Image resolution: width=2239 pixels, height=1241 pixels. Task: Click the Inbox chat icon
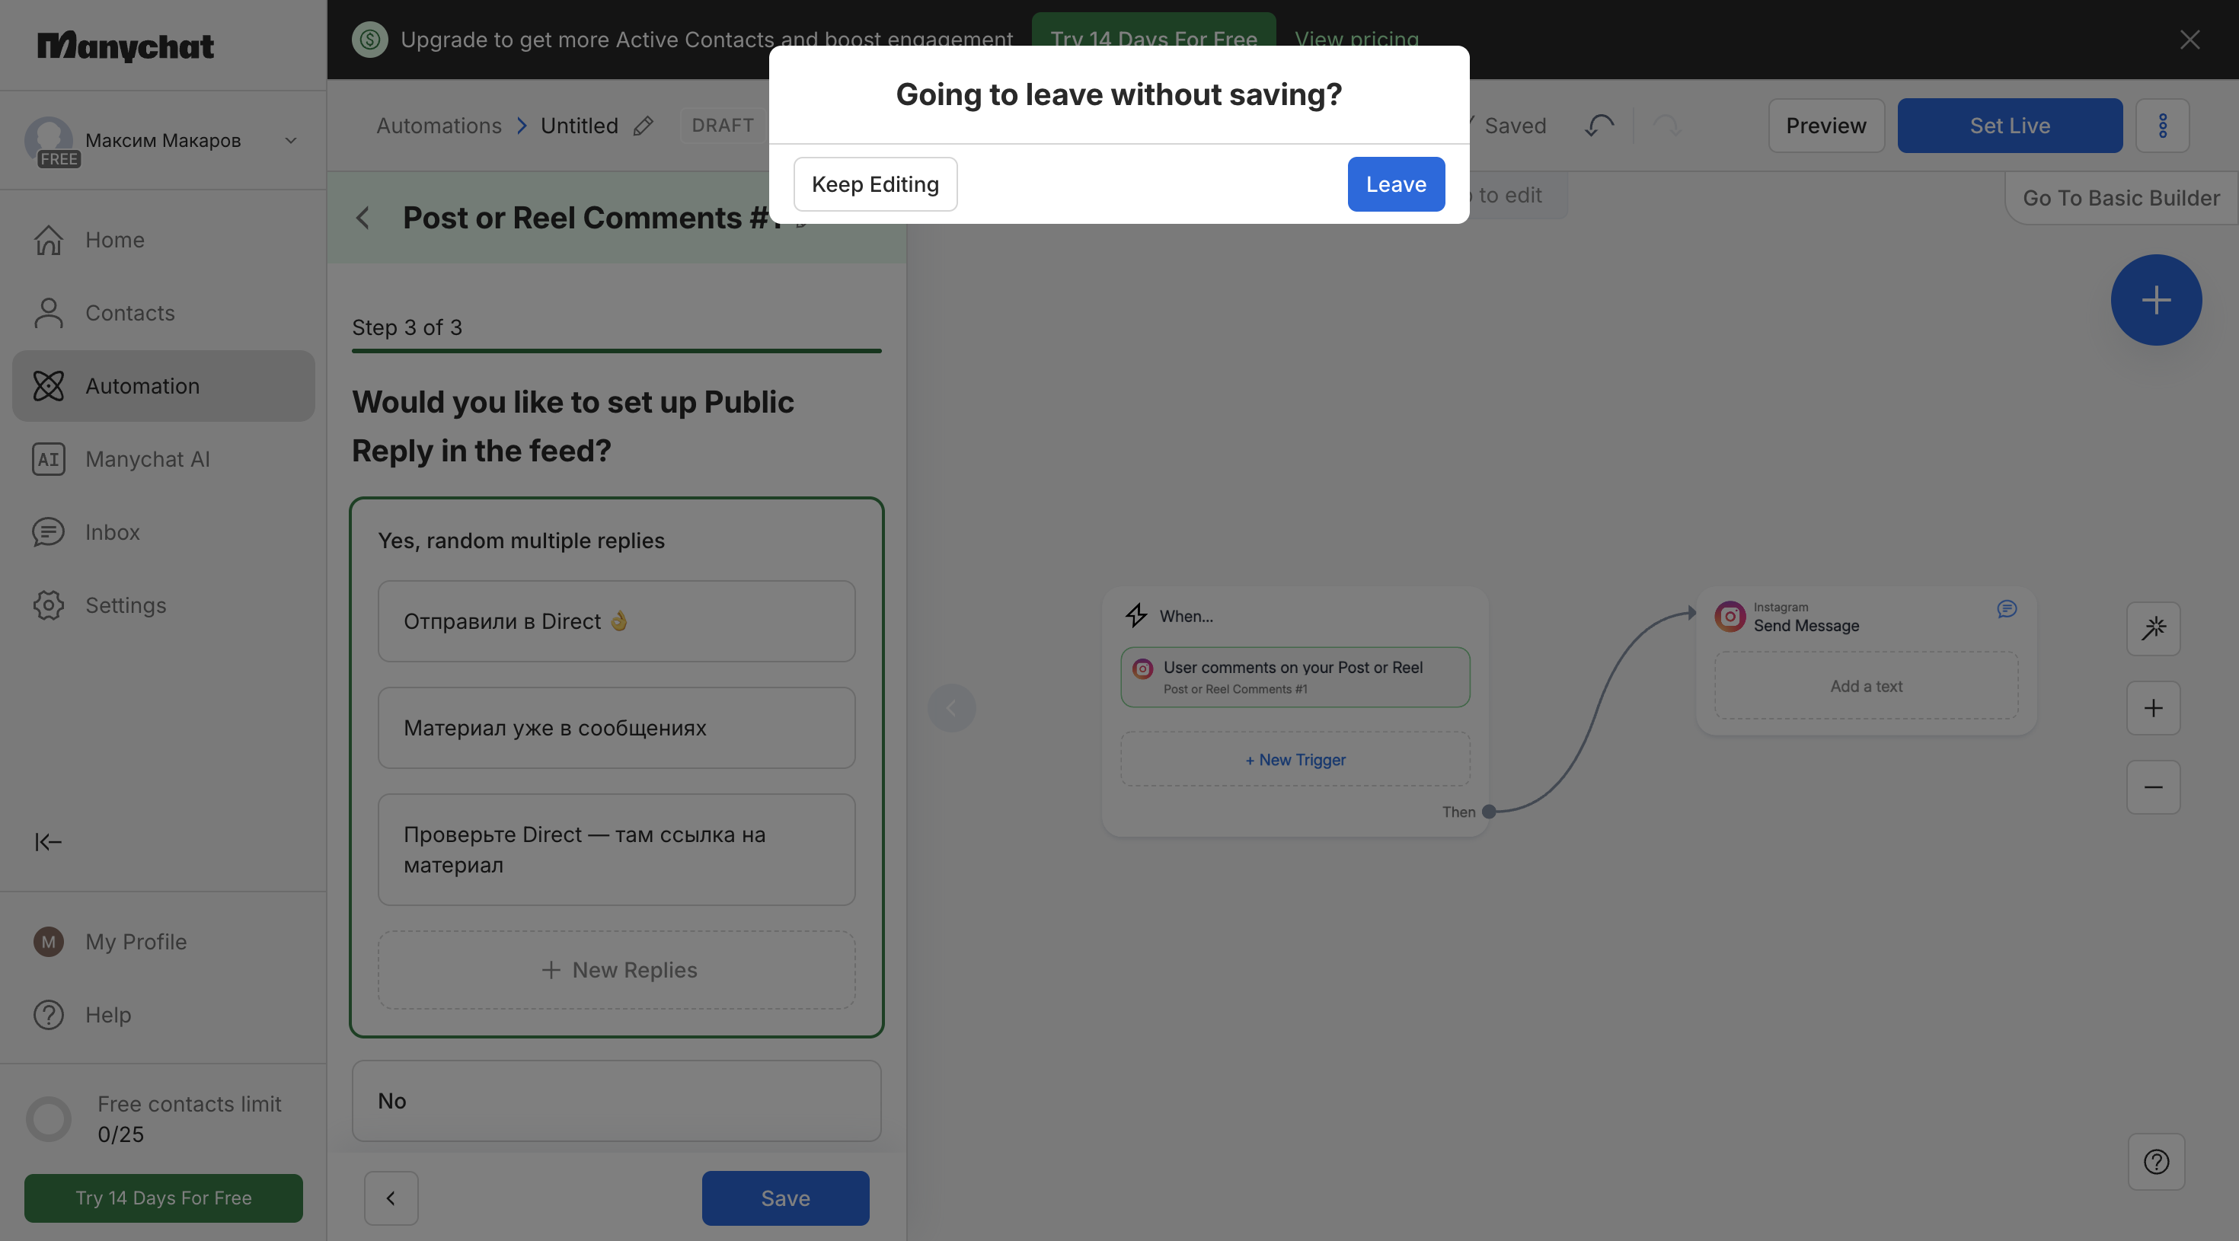coord(49,532)
